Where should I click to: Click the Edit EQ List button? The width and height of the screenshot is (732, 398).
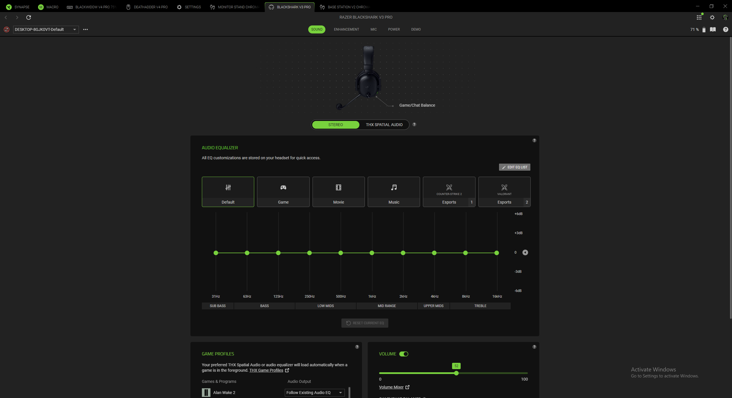(515, 167)
